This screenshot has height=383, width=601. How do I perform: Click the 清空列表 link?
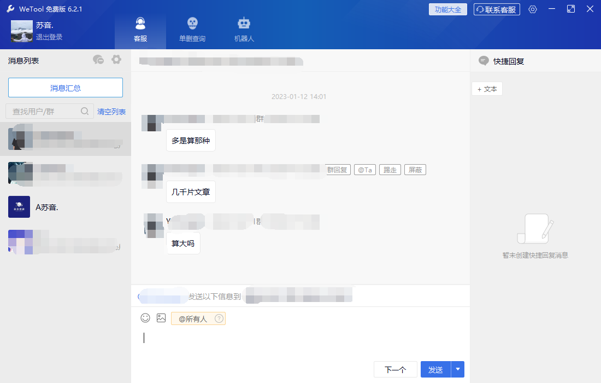click(x=111, y=112)
